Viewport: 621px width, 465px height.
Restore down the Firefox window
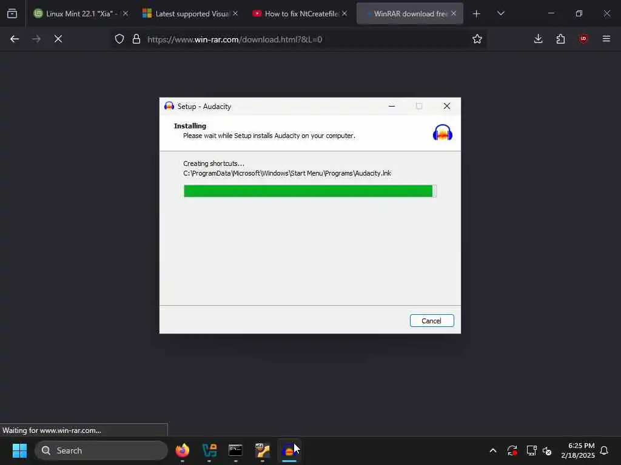point(579,14)
